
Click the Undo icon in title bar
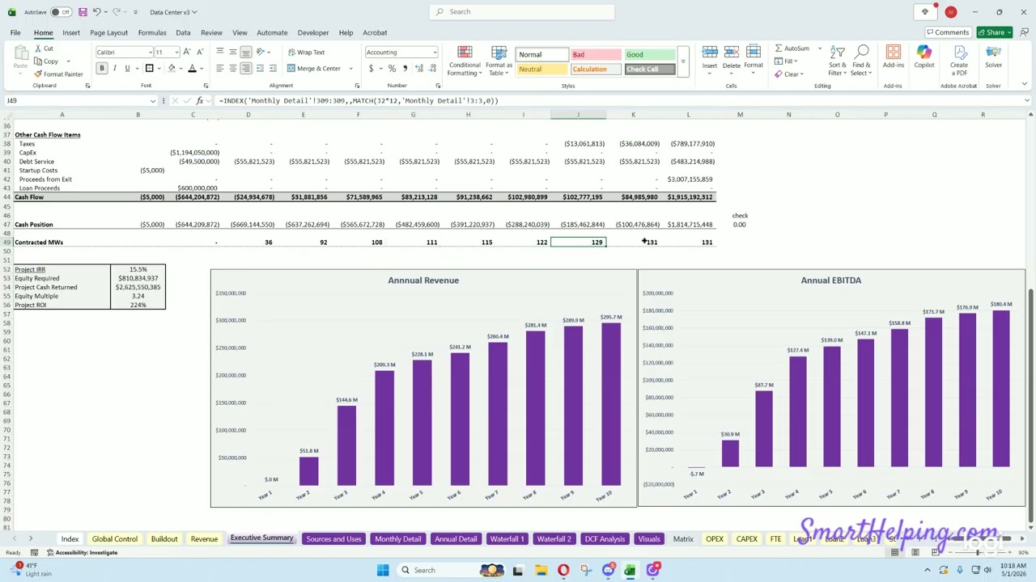96,12
